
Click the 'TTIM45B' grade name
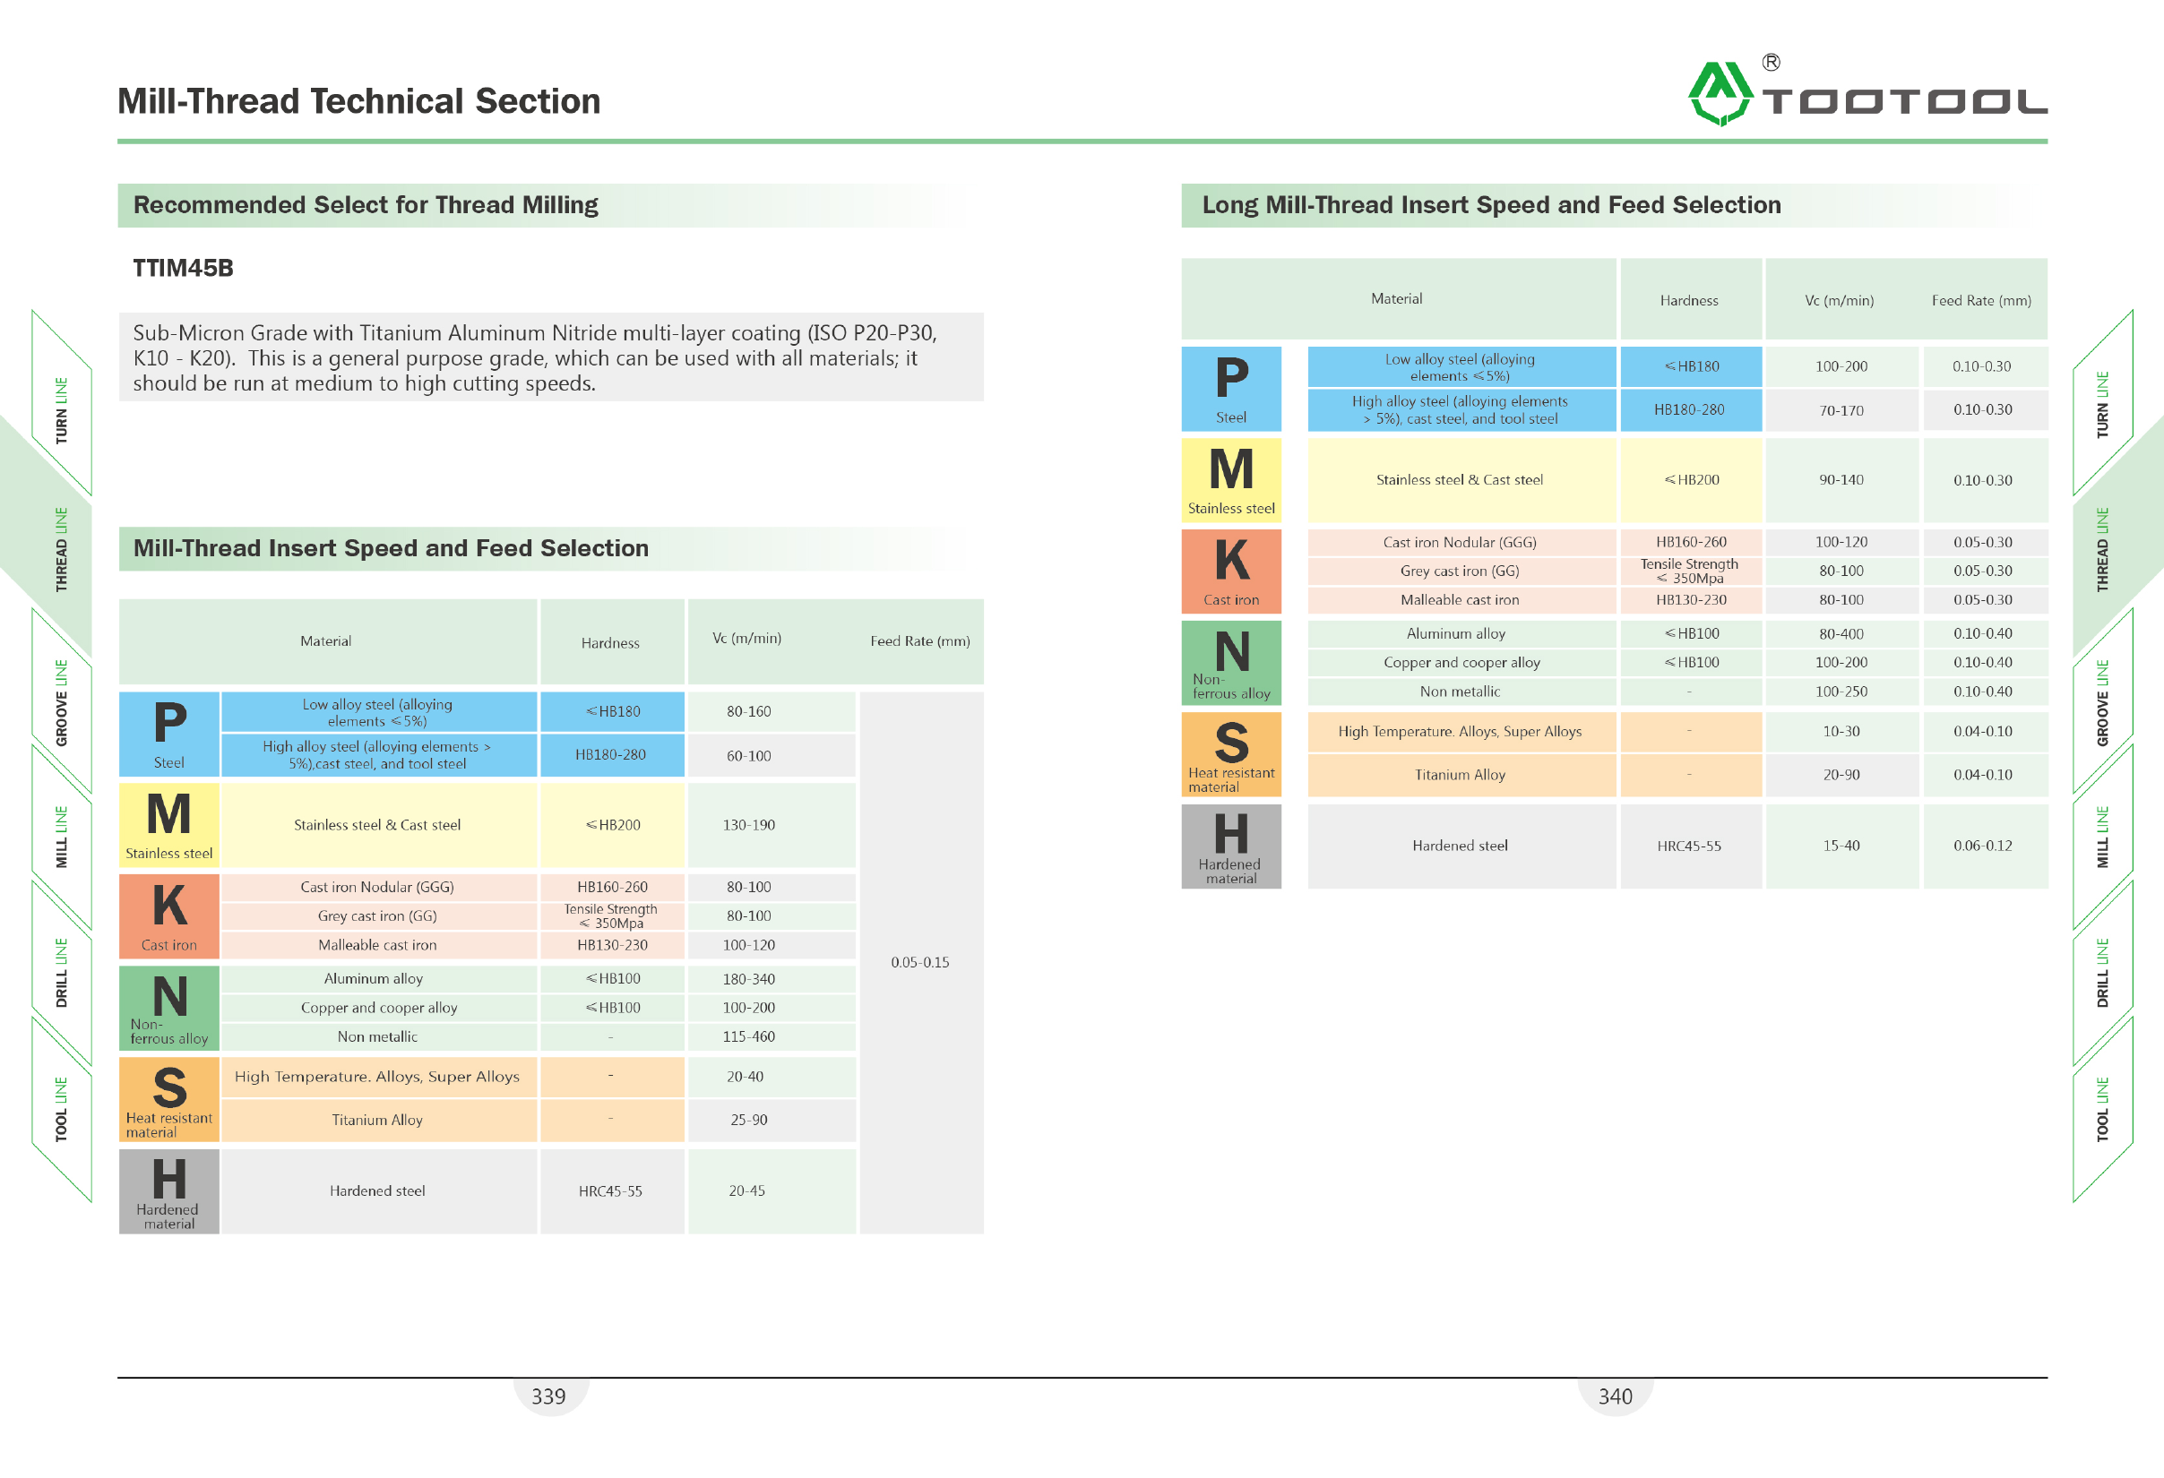click(x=184, y=268)
